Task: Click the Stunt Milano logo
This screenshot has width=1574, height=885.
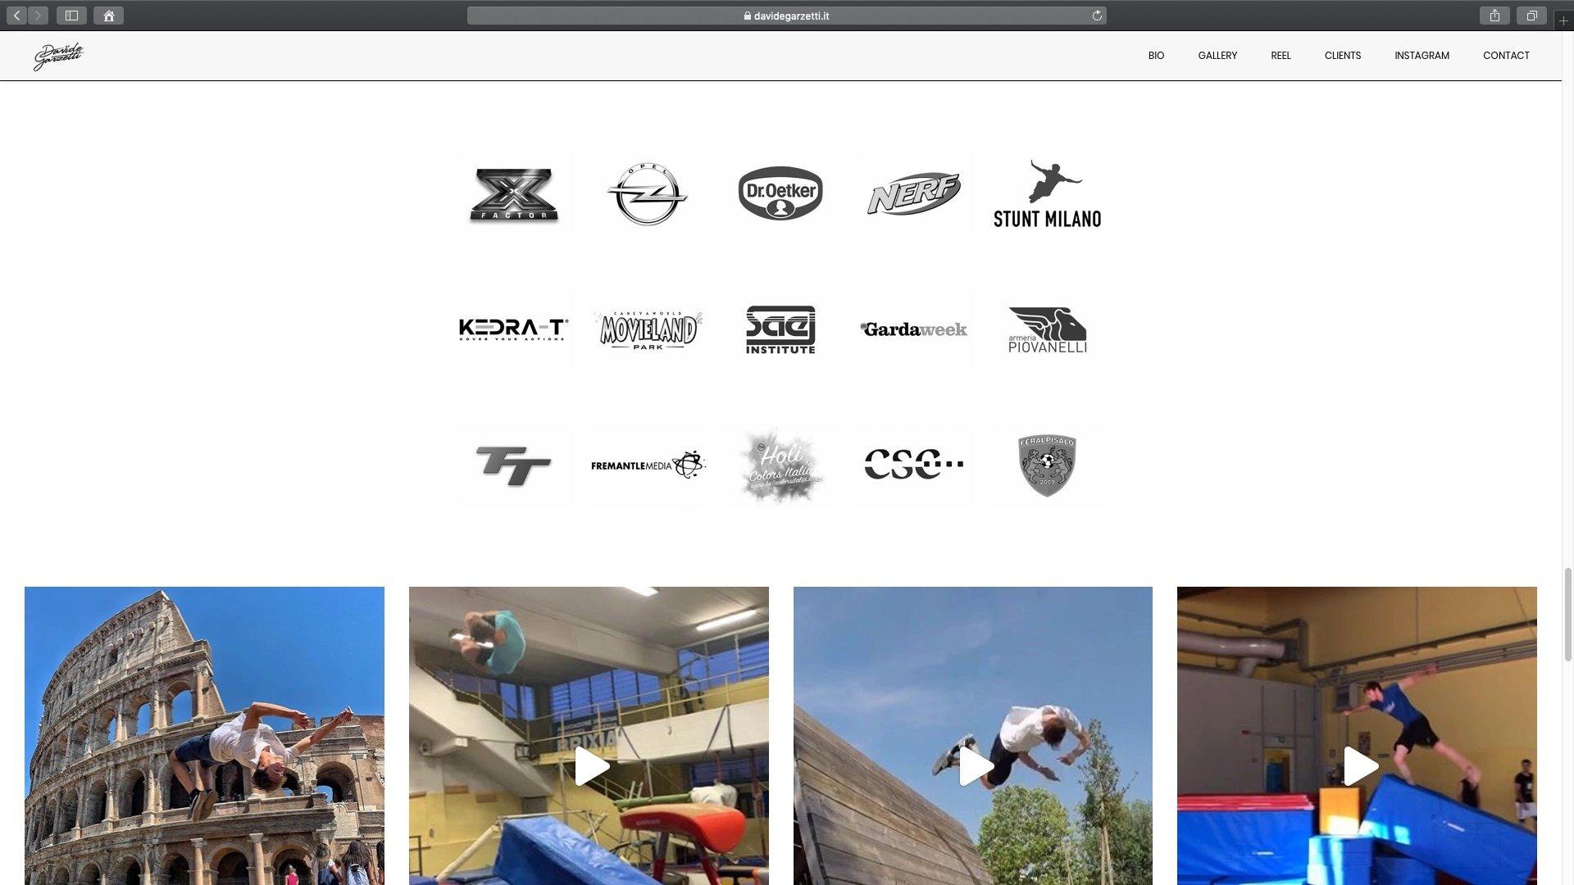Action: point(1047,194)
